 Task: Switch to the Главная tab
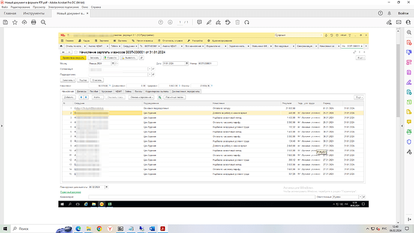10,13
